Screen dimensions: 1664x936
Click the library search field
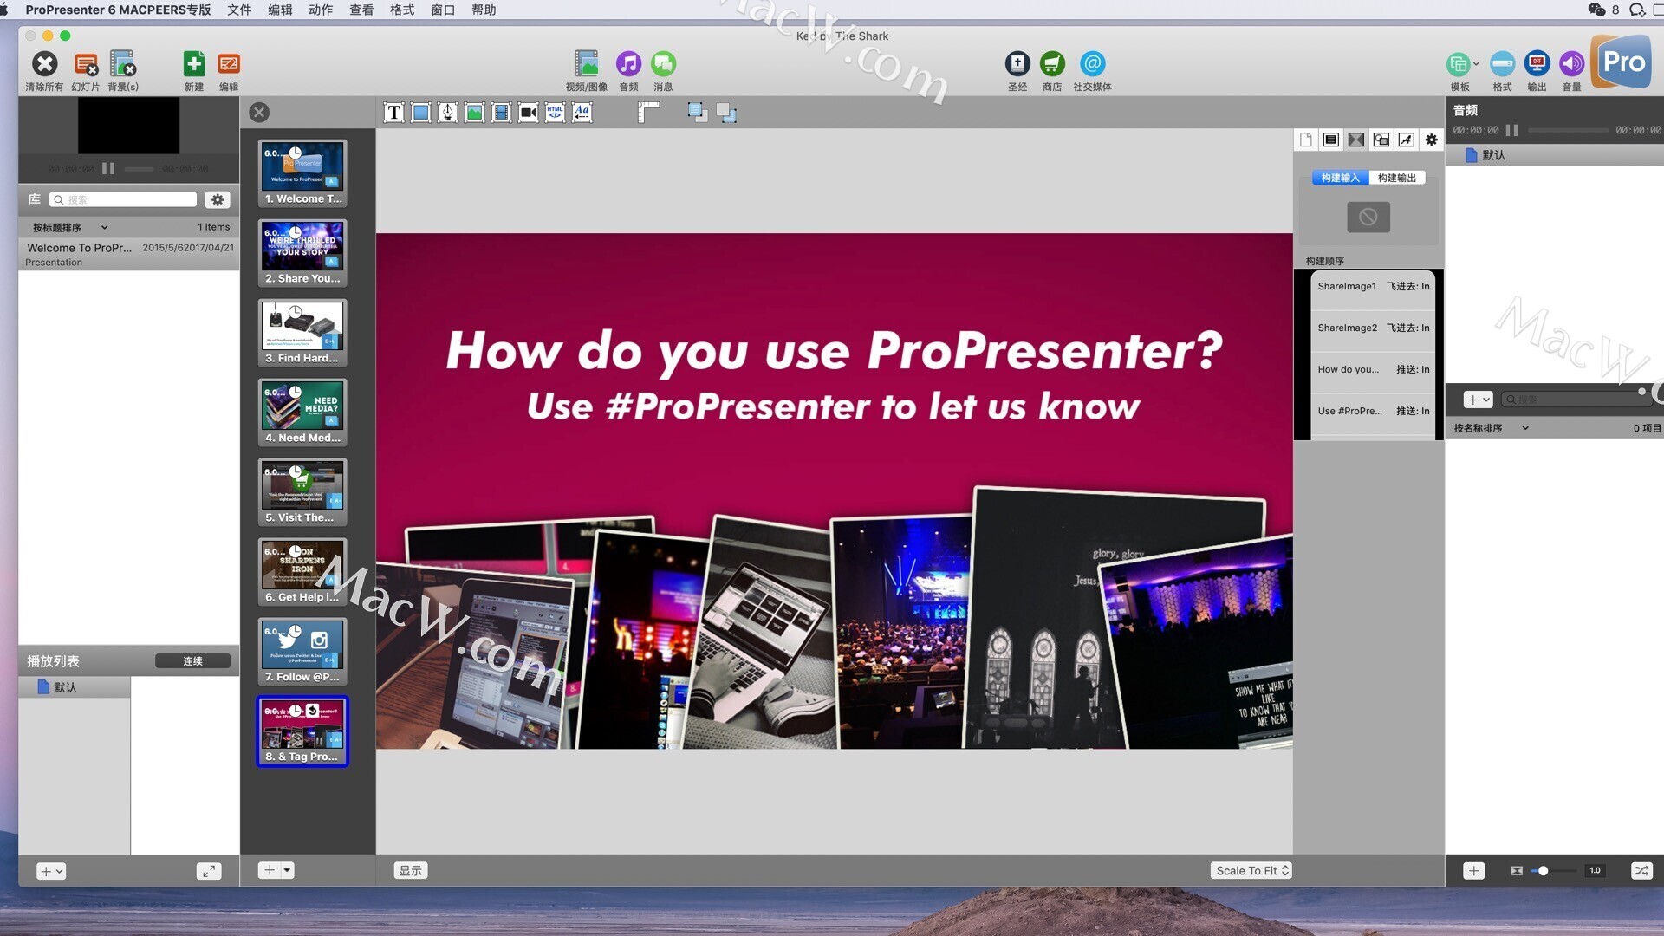(123, 200)
